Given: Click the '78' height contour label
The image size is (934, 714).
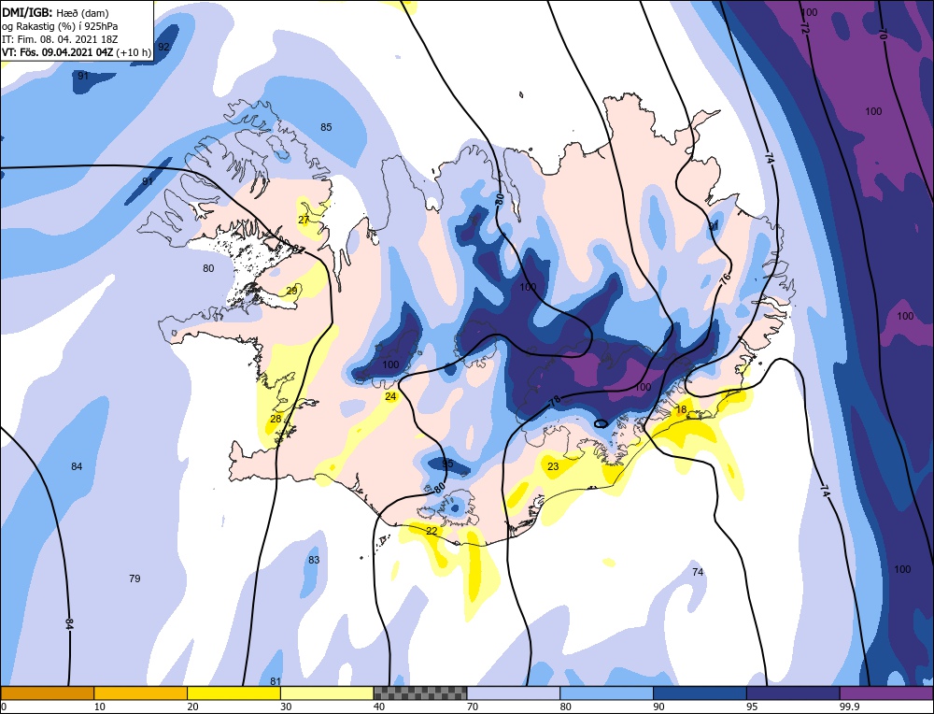Looking at the screenshot, I should tap(555, 402).
